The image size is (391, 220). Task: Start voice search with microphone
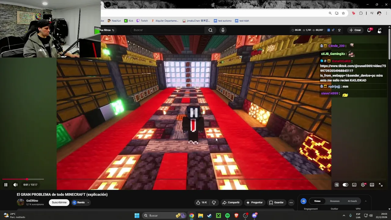click(x=223, y=30)
